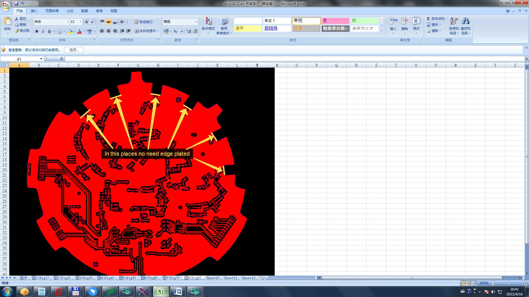Image resolution: width=529 pixels, height=297 pixels.
Task: Click the security warning Options button
Action: (74, 50)
